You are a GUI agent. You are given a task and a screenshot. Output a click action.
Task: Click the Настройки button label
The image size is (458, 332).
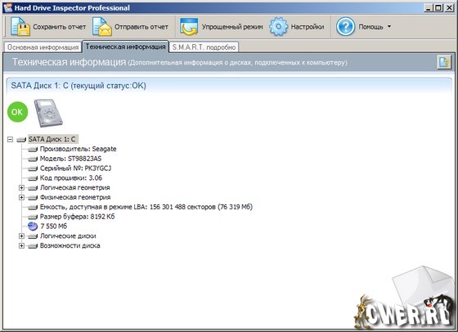coord(308,27)
